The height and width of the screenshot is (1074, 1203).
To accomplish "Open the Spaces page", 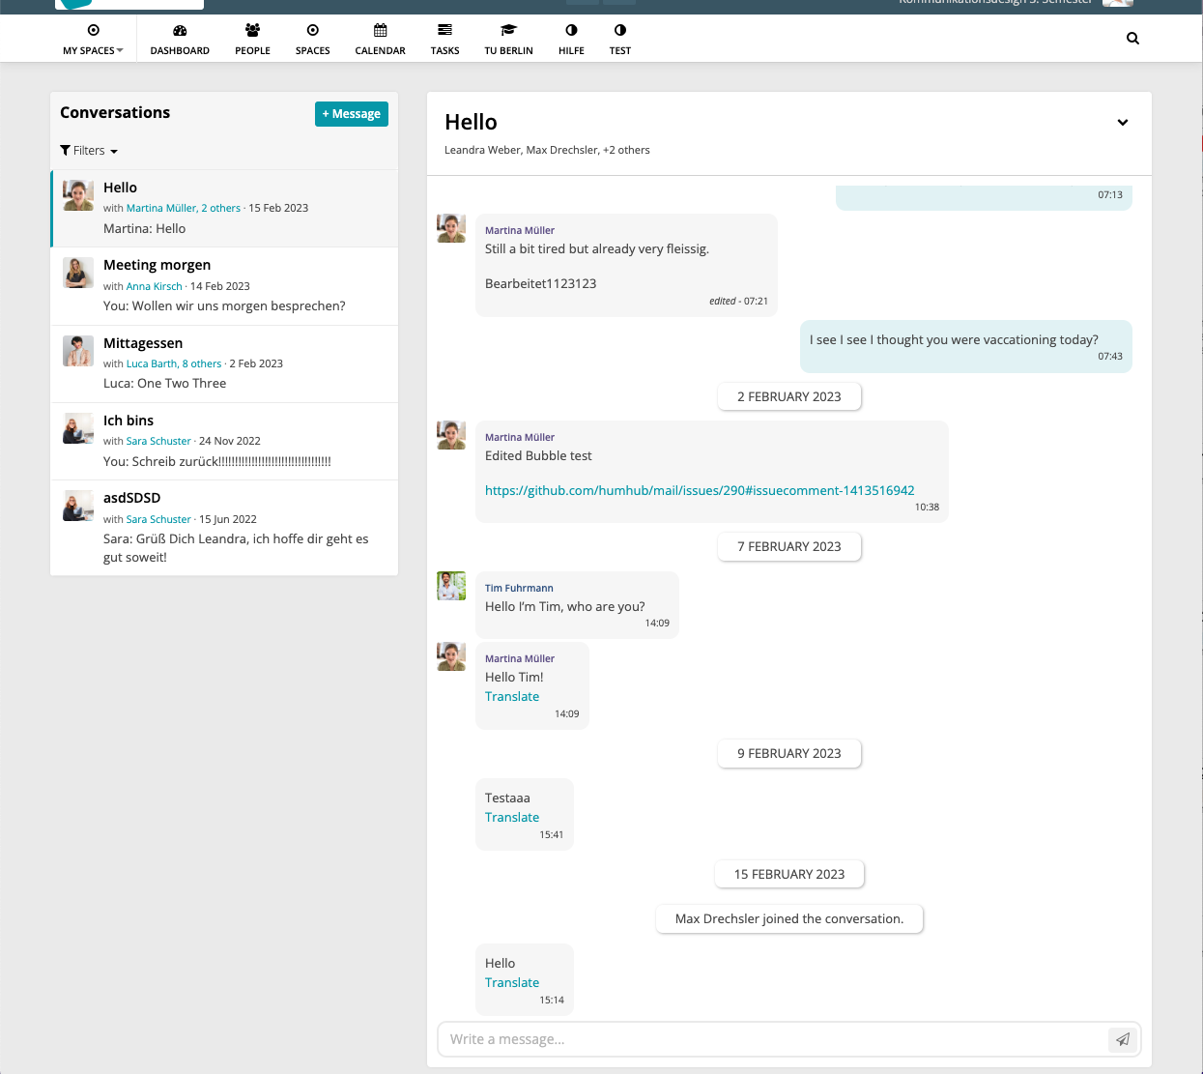I will click(x=313, y=40).
